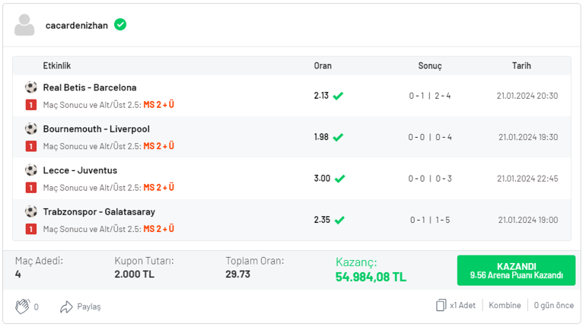Open the Trabzonspor - Galatasaray match
This screenshot has width=586, height=327.
pyautogui.click(x=99, y=211)
